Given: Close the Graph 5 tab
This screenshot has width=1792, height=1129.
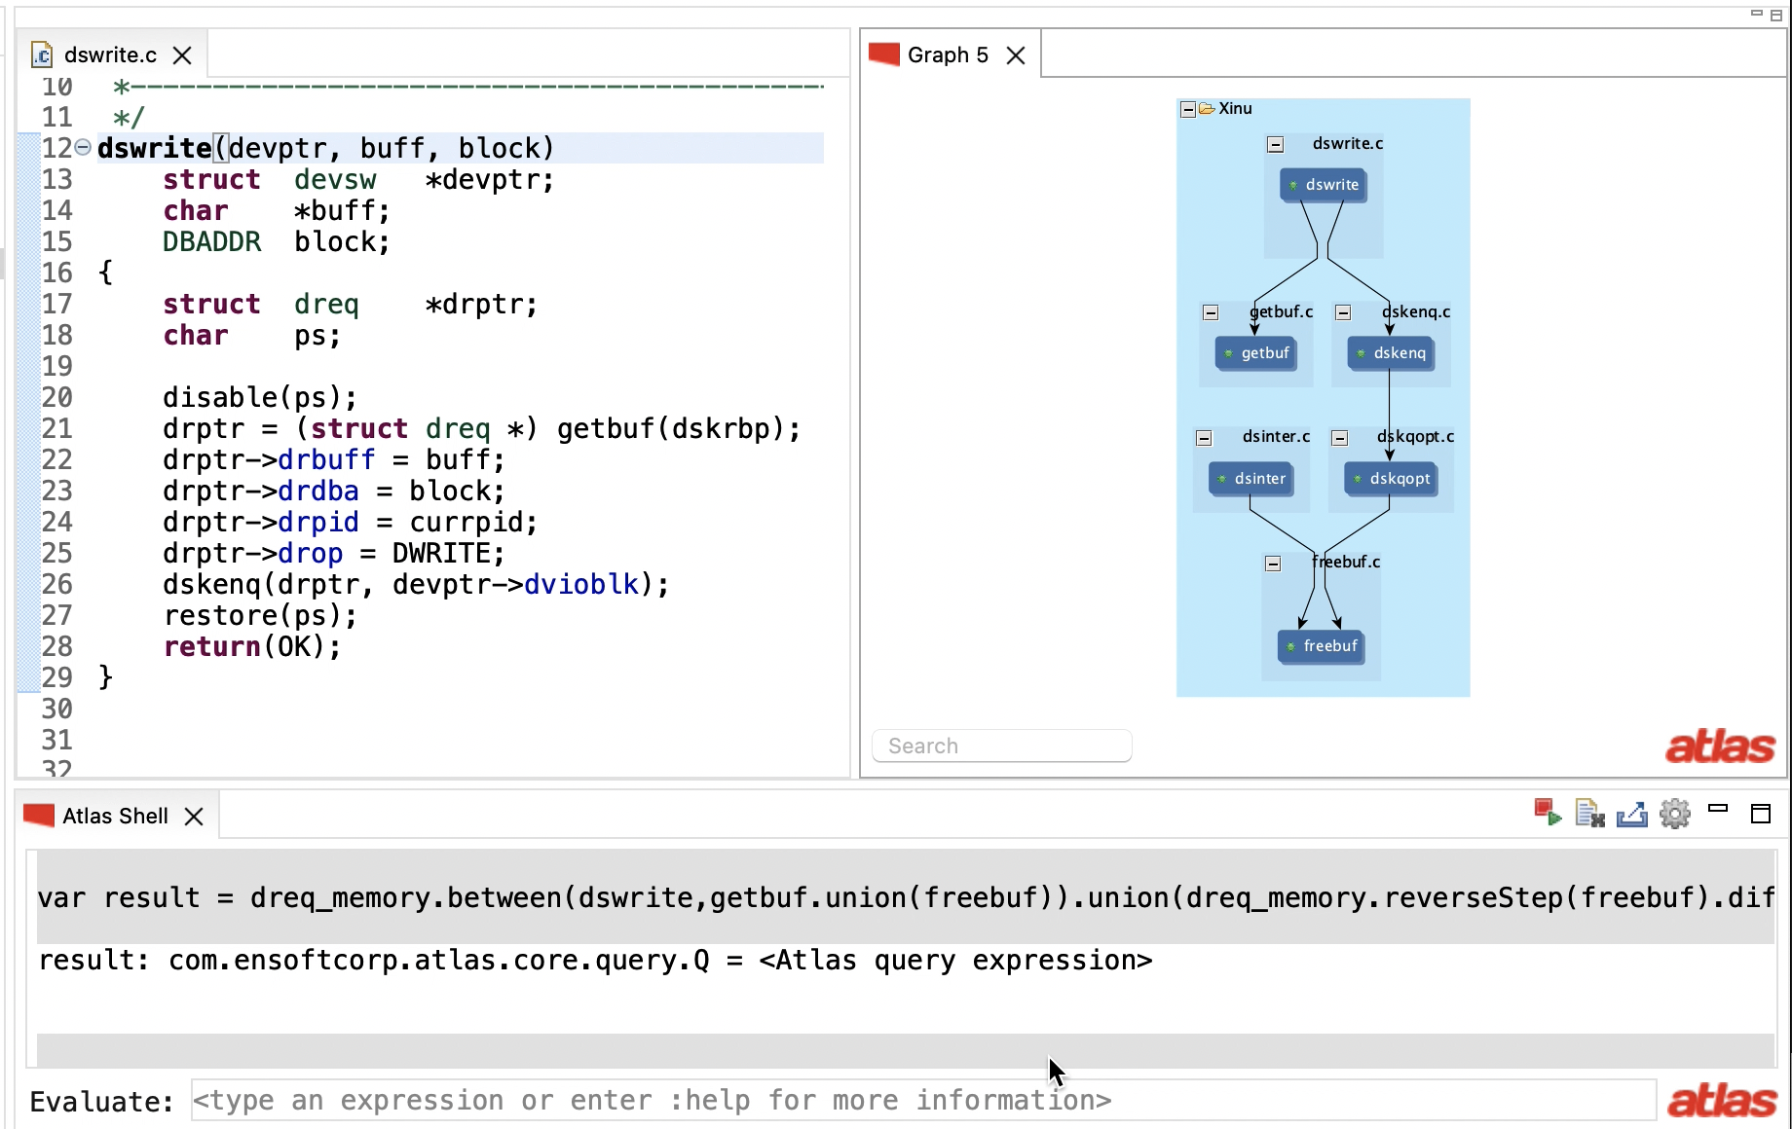Looking at the screenshot, I should (1016, 55).
